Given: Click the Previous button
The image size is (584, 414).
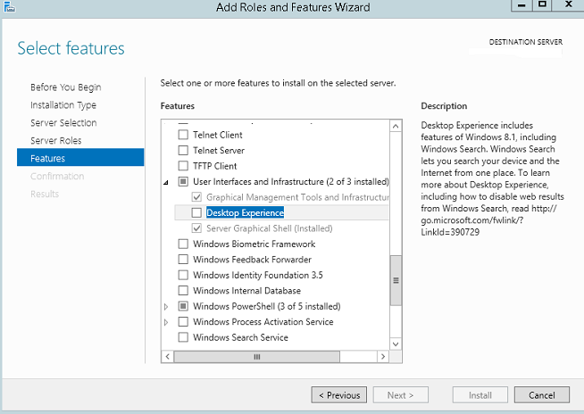Looking at the screenshot, I should click(339, 394).
